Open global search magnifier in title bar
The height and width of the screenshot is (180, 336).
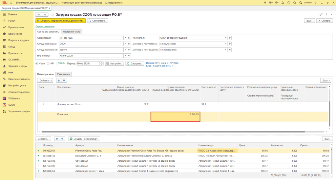(x=301, y=3)
